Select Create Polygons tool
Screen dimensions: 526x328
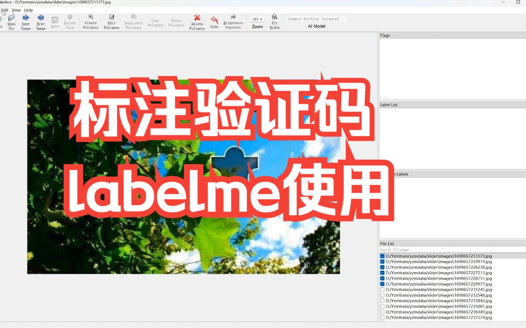tap(91, 22)
